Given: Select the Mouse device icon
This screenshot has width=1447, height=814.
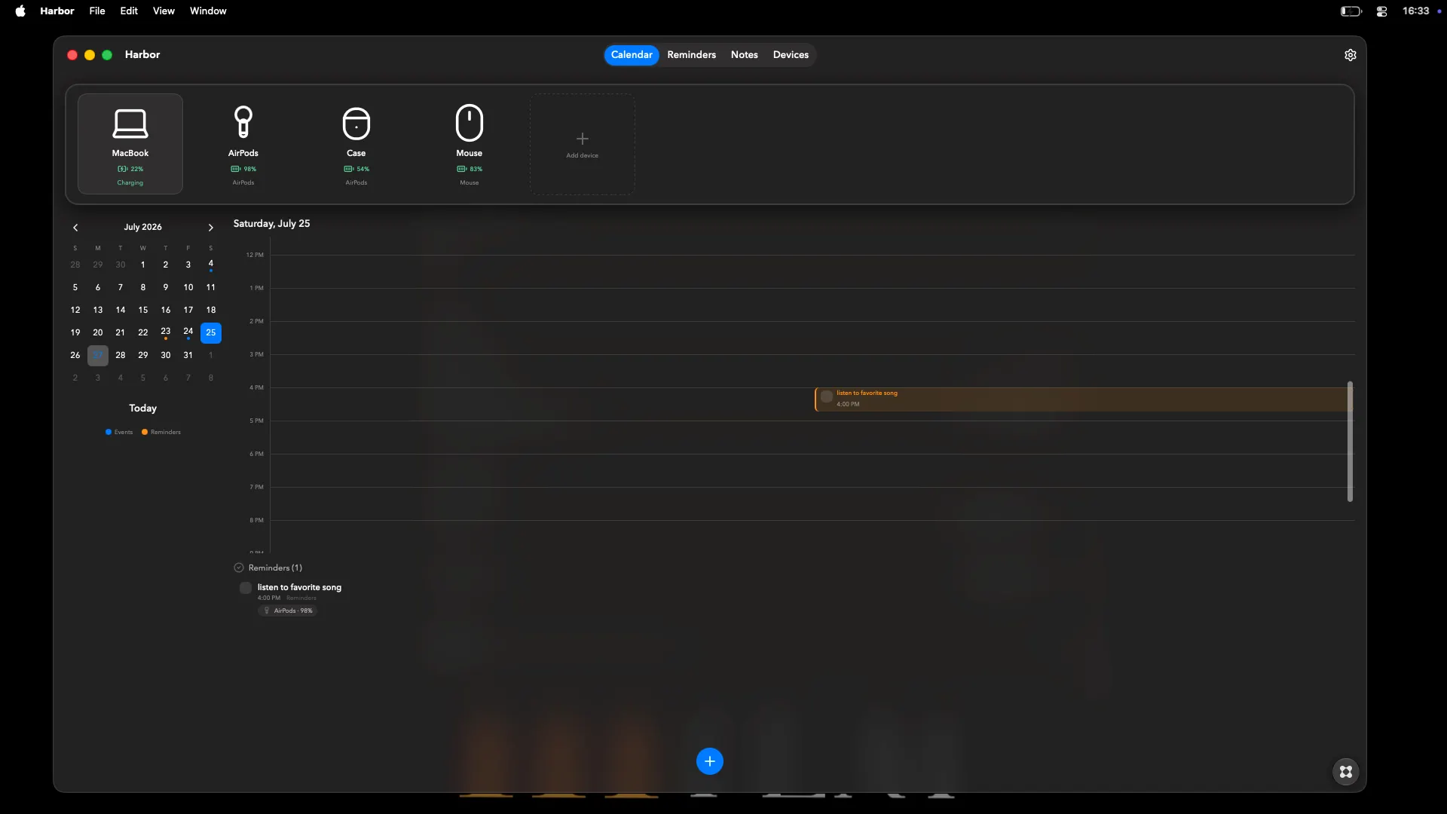Looking at the screenshot, I should point(470,122).
